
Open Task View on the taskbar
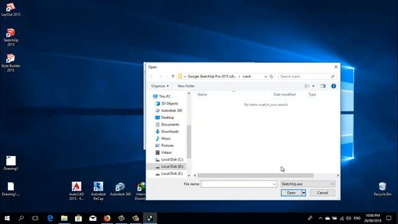pos(35,218)
